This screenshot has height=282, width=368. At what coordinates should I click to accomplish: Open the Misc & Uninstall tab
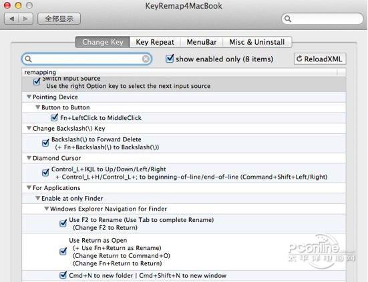tap(257, 42)
